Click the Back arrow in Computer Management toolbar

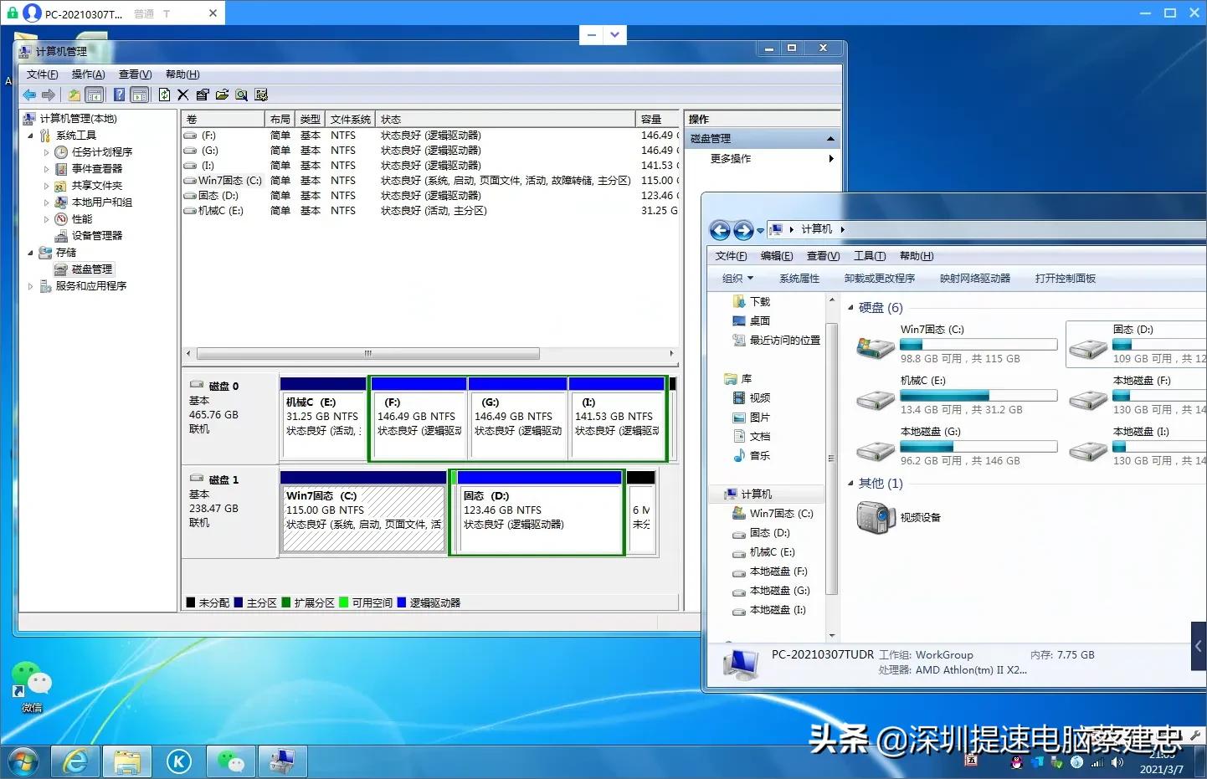coord(29,95)
